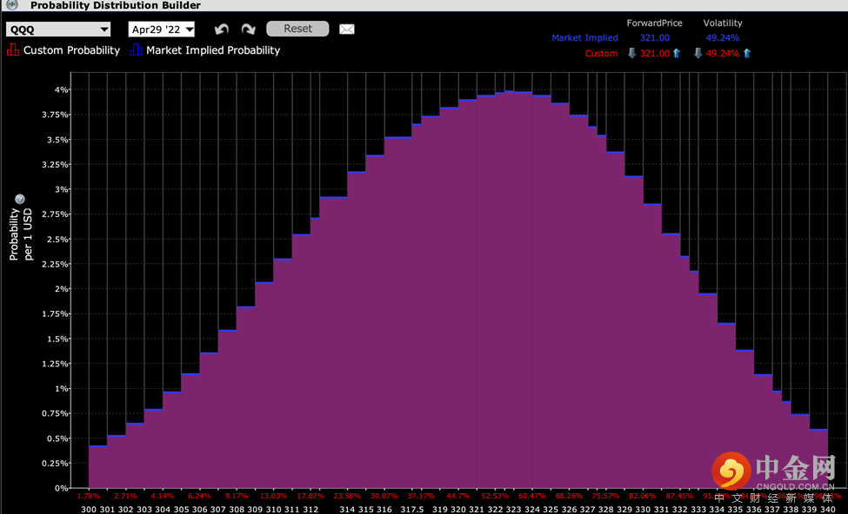This screenshot has width=848, height=514.
Task: Click the undo arrow icon
Action: pyautogui.click(x=222, y=30)
